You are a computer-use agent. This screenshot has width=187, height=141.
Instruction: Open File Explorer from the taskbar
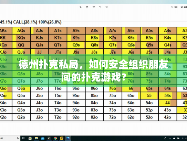pyautogui.click(x=37, y=138)
